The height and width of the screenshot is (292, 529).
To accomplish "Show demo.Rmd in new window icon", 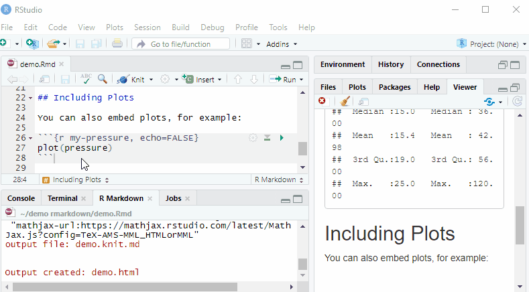I will pyautogui.click(x=44, y=79).
